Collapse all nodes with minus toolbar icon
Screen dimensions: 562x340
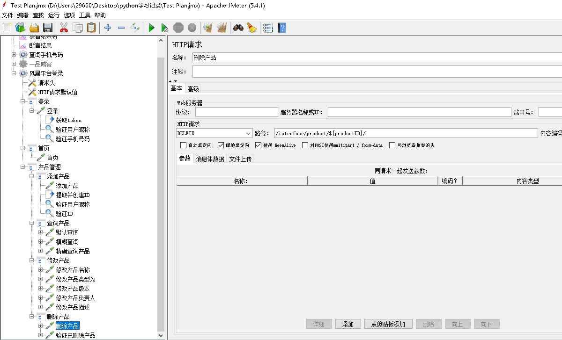click(x=121, y=28)
